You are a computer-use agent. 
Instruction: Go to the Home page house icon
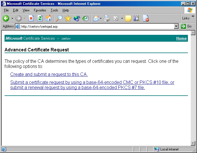pos(49,18)
